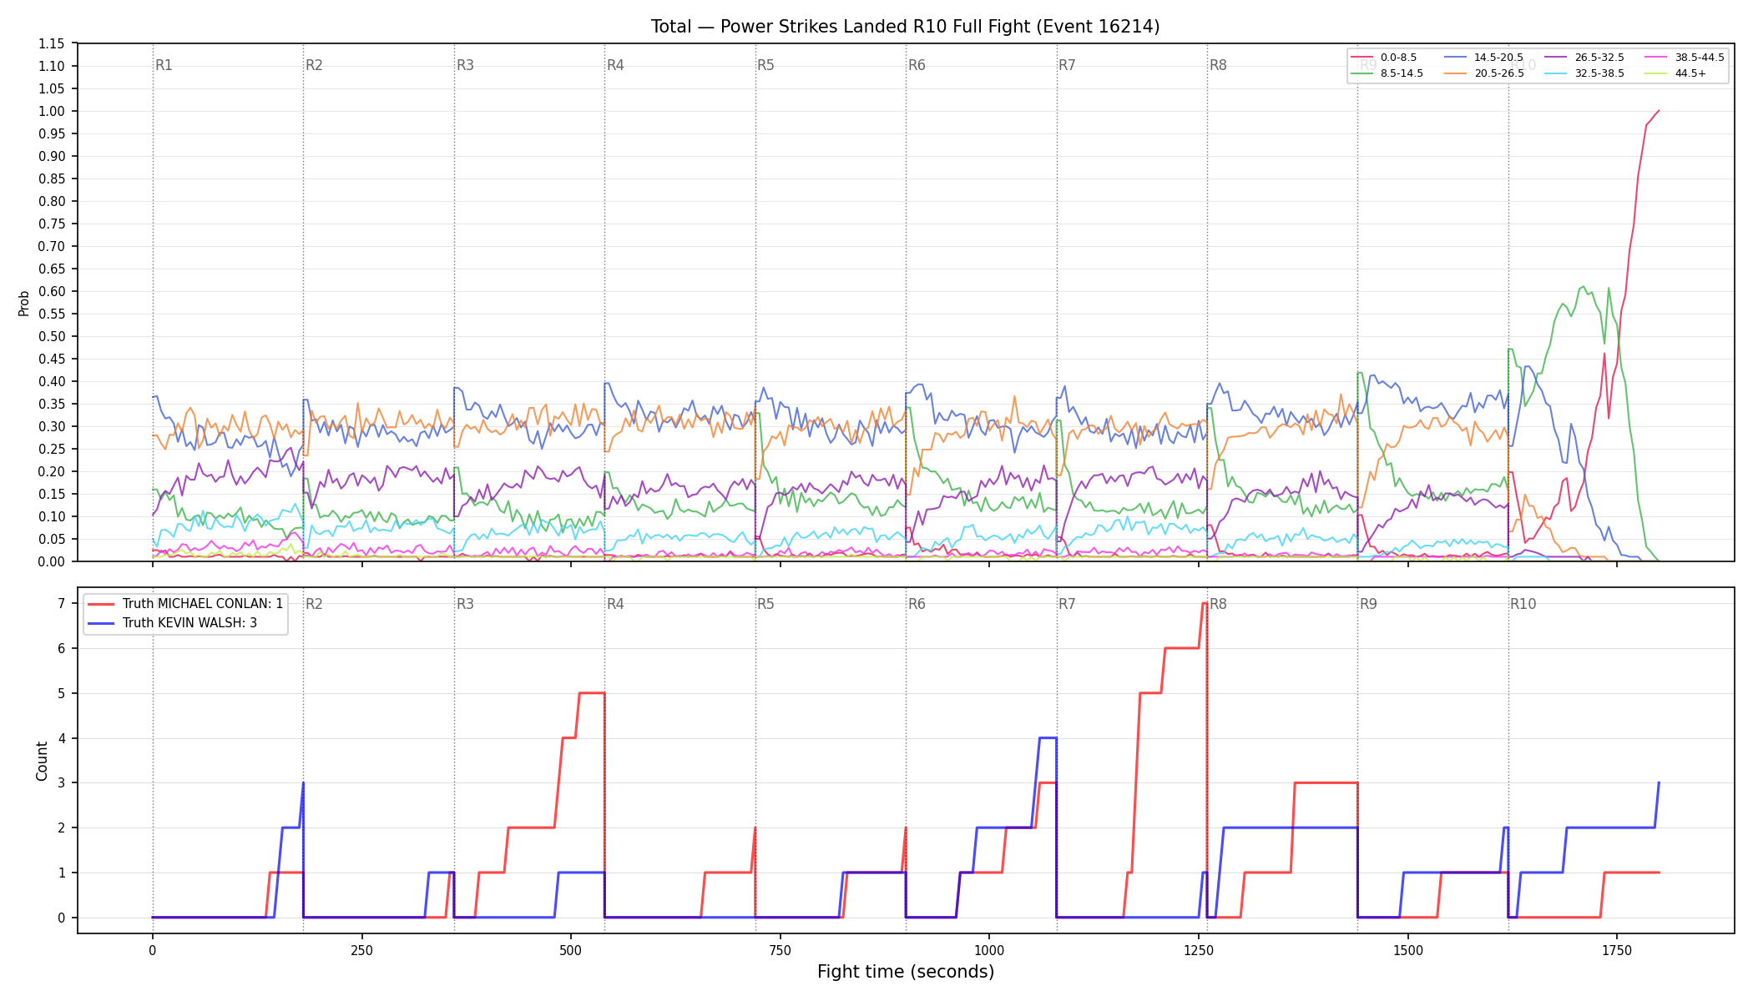The image size is (1753, 1001).
Task: Click the R6 round marker in top chart
Action: click(x=917, y=65)
